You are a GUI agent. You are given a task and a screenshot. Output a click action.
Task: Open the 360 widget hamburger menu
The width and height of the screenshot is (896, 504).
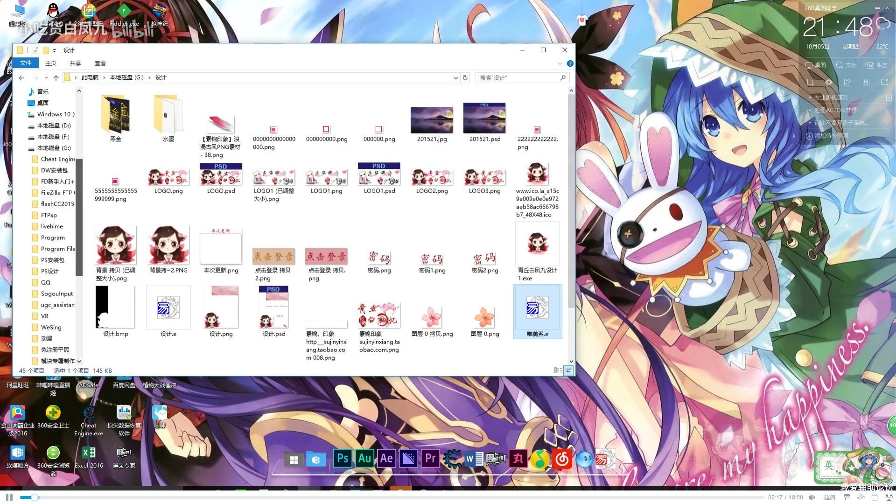tap(877, 8)
